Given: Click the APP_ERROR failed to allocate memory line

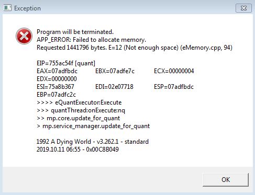Looking at the screenshot, I should (91, 40).
